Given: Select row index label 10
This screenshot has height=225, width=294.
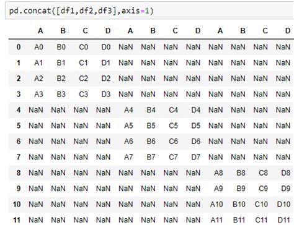Looking at the screenshot, I should point(17,204).
